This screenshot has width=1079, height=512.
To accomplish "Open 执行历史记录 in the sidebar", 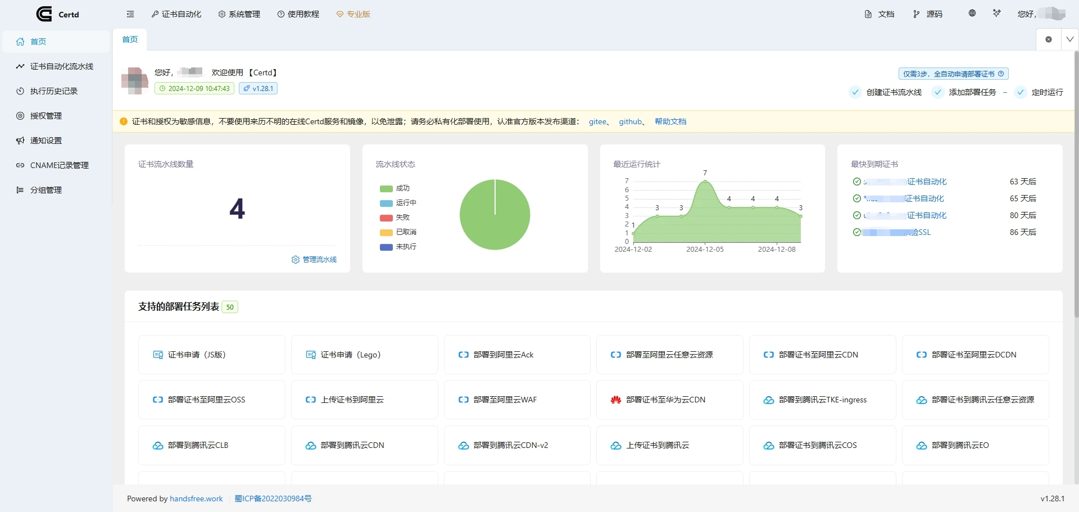I will click(x=56, y=91).
